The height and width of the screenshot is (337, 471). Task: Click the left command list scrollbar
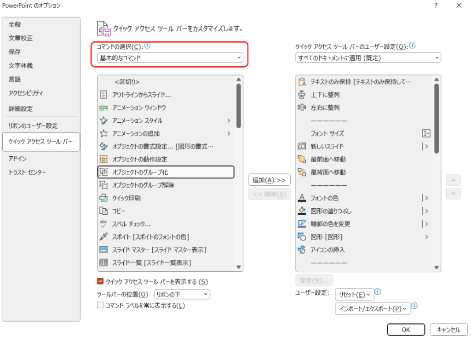click(239, 106)
